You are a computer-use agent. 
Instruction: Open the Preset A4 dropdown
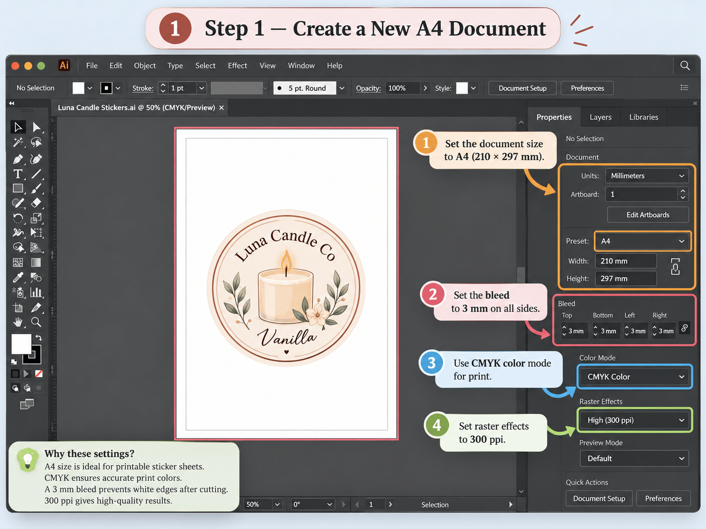point(643,241)
